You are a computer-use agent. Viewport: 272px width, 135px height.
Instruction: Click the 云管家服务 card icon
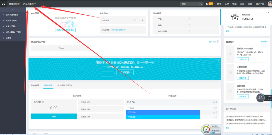tap(230, 72)
